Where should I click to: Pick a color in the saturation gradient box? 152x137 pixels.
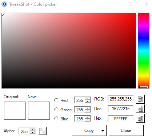pos(69,51)
